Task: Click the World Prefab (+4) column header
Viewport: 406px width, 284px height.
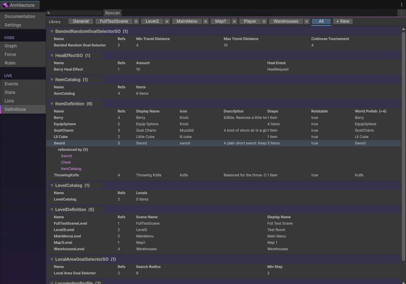Action: [x=370, y=111]
